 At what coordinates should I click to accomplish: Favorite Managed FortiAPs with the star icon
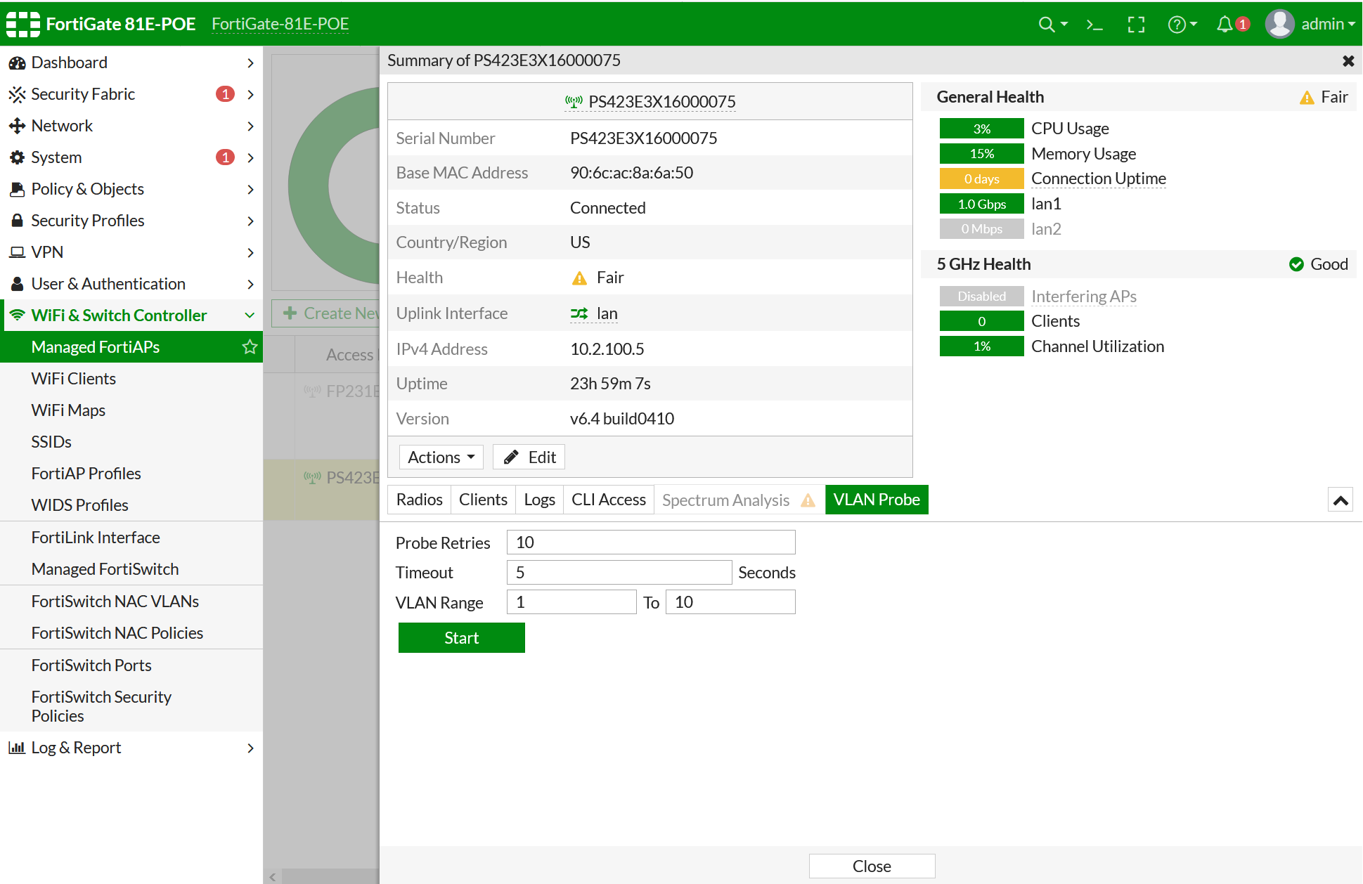click(x=250, y=347)
